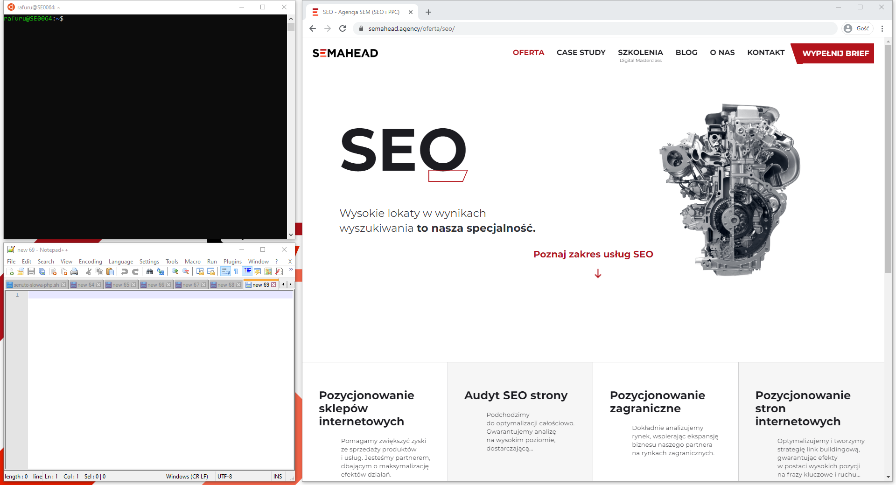Toggle synchronize vertical scrolling icon
The width and height of the screenshot is (896, 485).
pyautogui.click(x=200, y=271)
